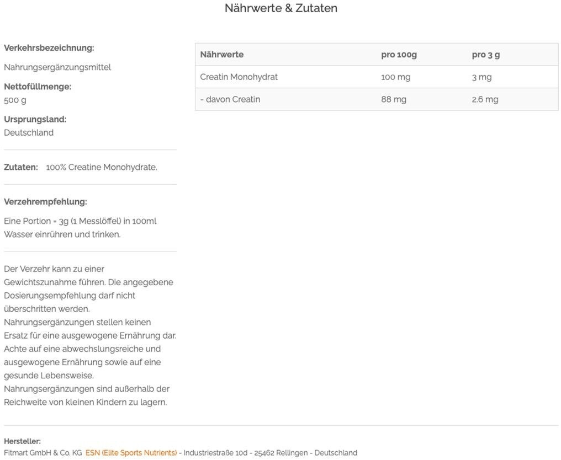Click the pro 100g column header

(399, 55)
